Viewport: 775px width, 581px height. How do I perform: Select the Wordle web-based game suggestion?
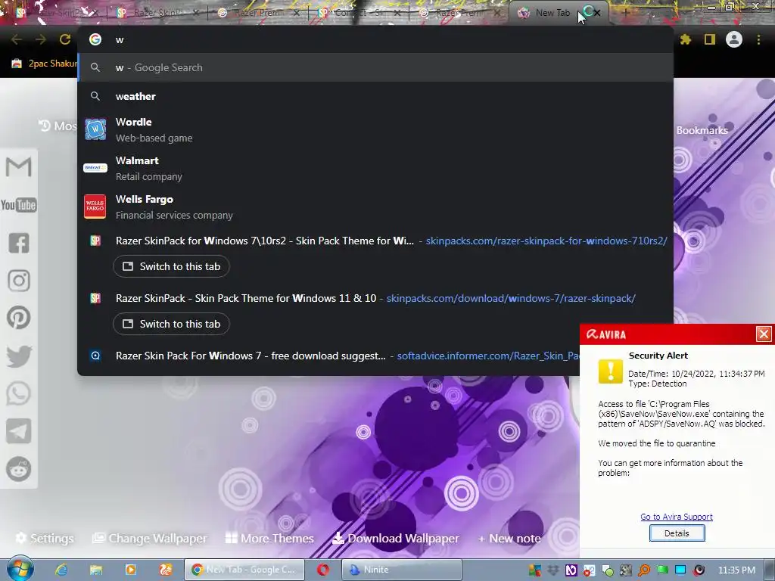click(x=375, y=129)
